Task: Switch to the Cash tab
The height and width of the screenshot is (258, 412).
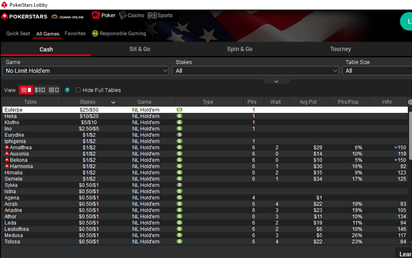Action: click(x=46, y=49)
